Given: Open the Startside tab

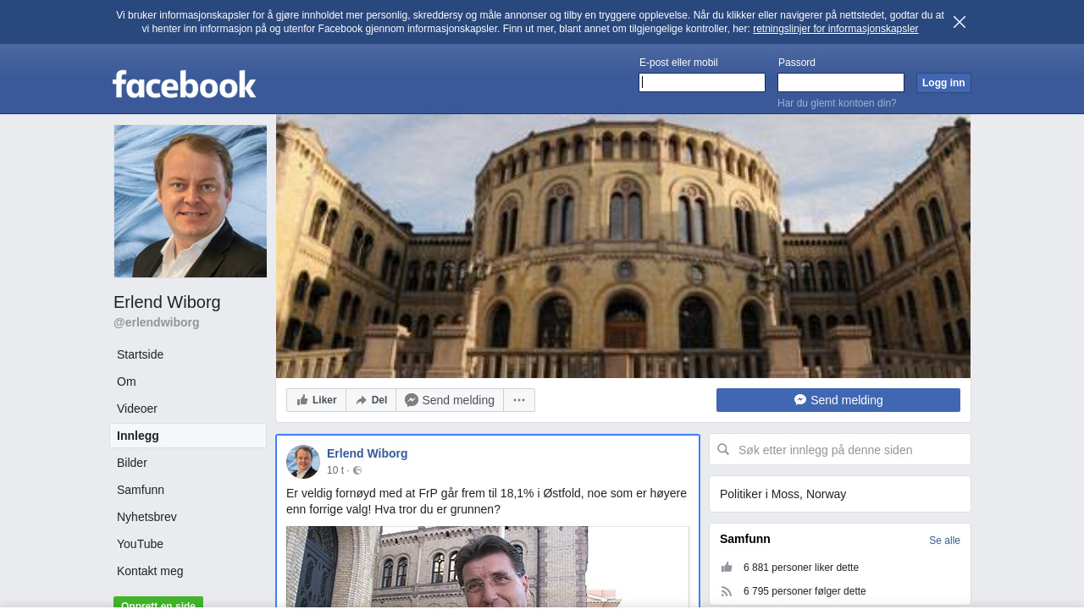Looking at the screenshot, I should point(188,354).
